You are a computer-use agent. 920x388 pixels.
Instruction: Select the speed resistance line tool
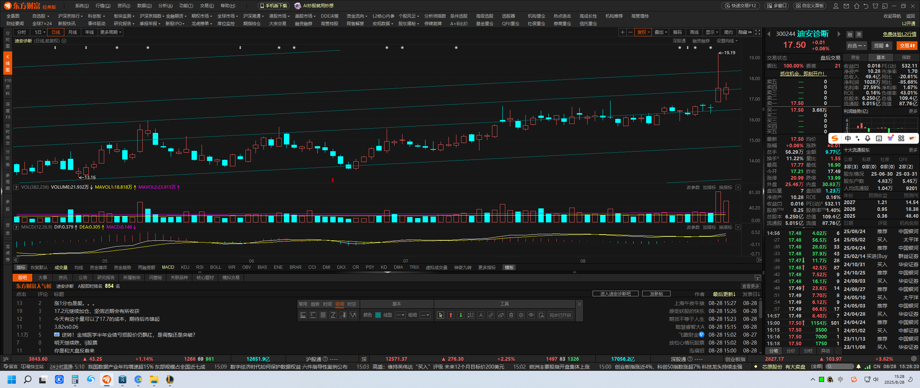(343, 315)
